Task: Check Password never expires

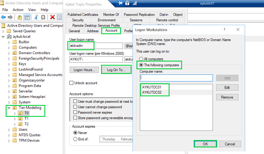Action: coord(75,112)
